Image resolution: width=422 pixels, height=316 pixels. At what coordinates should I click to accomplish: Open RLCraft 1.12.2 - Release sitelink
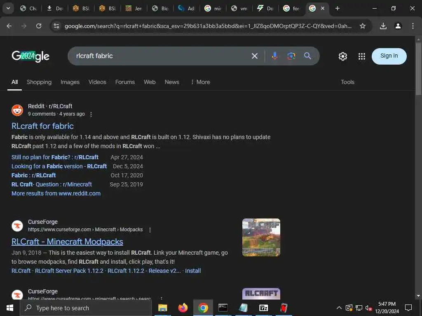coord(144,271)
